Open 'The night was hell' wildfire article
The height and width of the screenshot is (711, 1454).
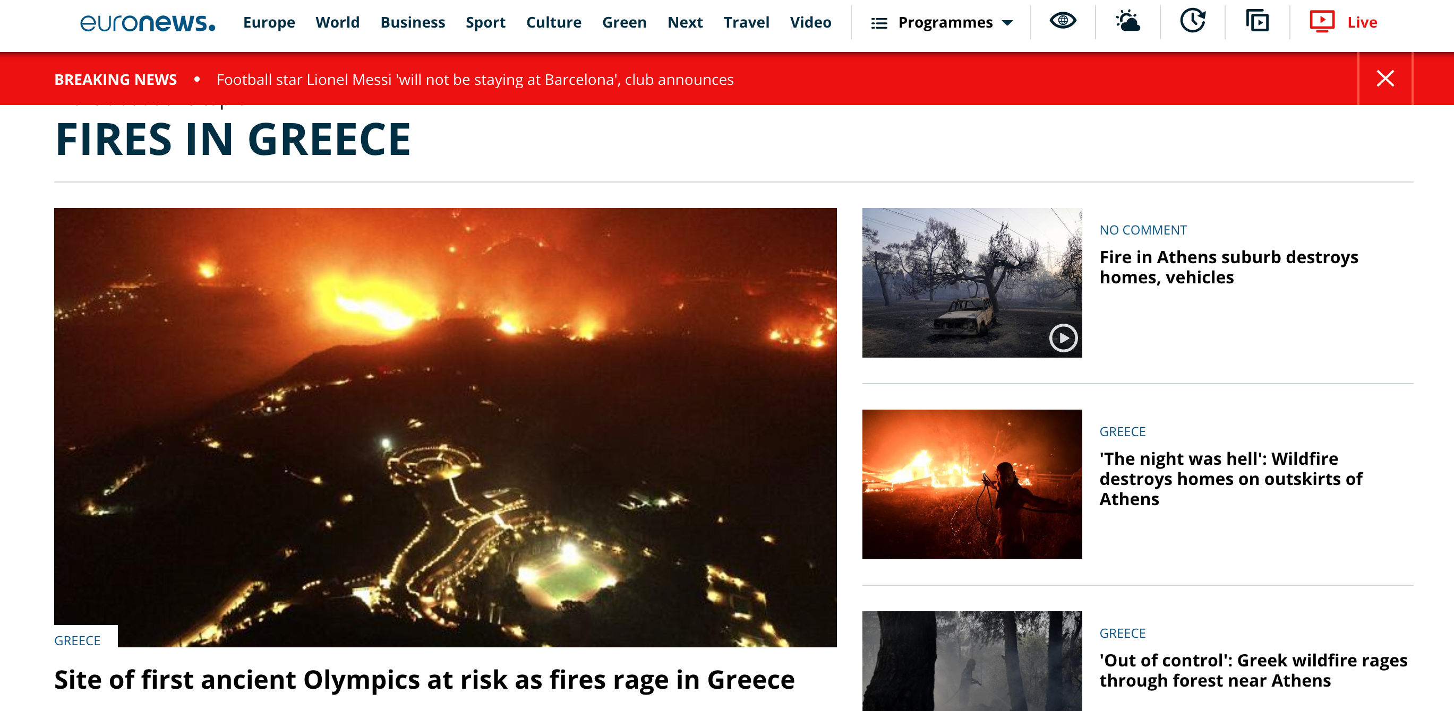[1230, 479]
